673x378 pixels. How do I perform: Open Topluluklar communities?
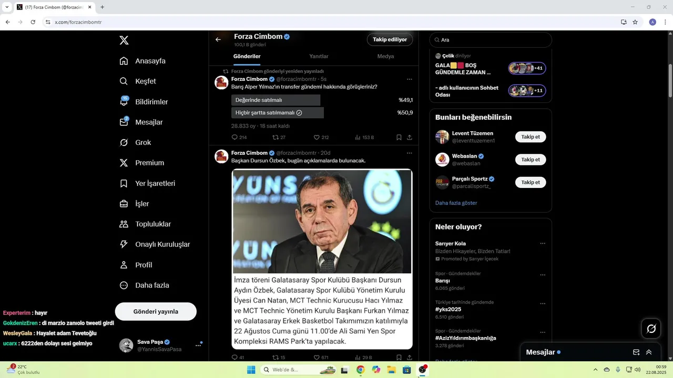coord(145,224)
